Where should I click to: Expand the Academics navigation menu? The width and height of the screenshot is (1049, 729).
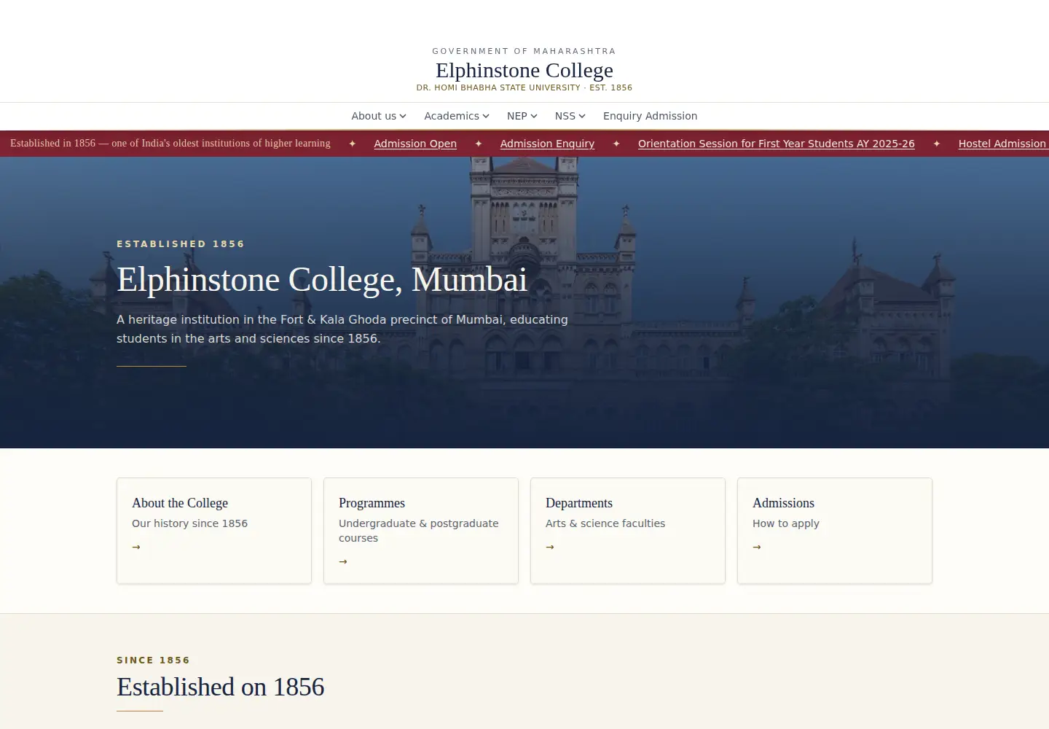(457, 116)
